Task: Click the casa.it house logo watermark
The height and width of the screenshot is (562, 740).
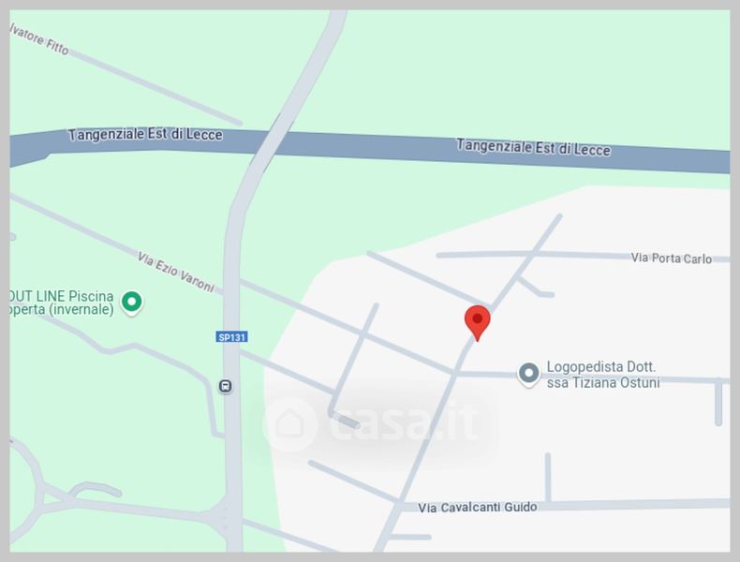Action: coord(289,424)
